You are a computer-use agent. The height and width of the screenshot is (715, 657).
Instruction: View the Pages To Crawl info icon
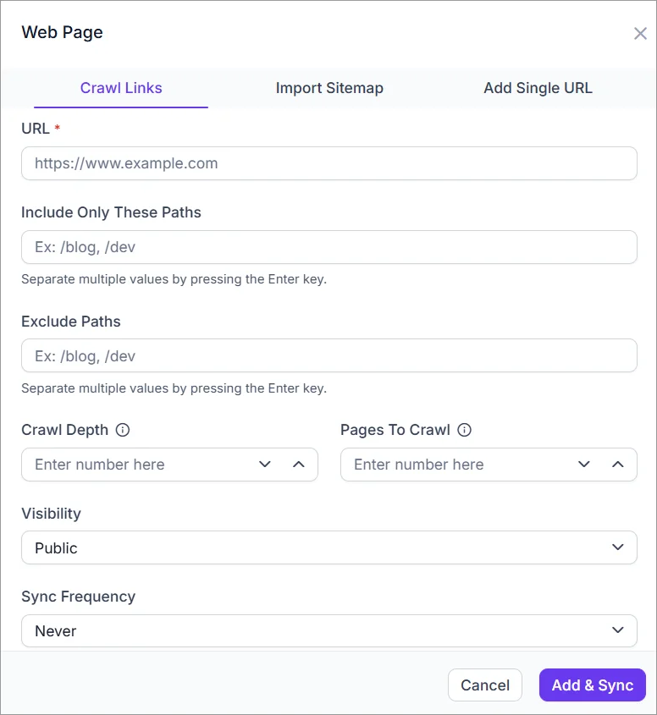[464, 430]
